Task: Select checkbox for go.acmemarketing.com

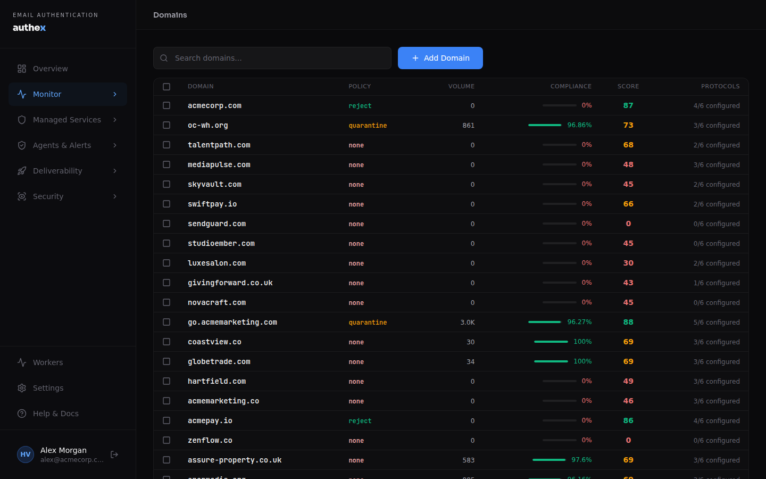Action: point(166,322)
